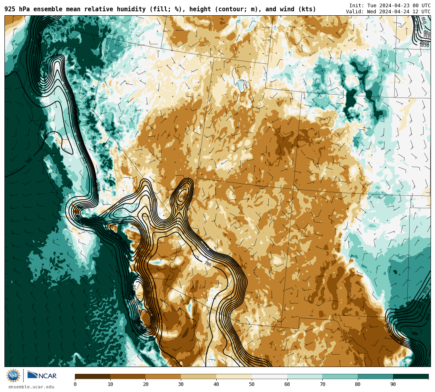The image size is (435, 392).
Task: Click colorbar tick label '90'
Action: coord(394,384)
